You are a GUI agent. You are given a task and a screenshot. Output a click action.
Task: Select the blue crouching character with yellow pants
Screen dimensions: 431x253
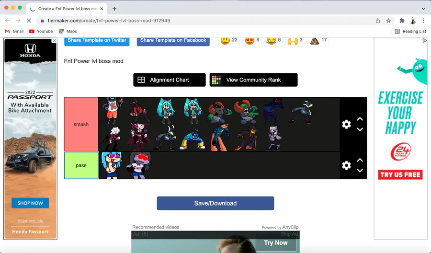193,139
